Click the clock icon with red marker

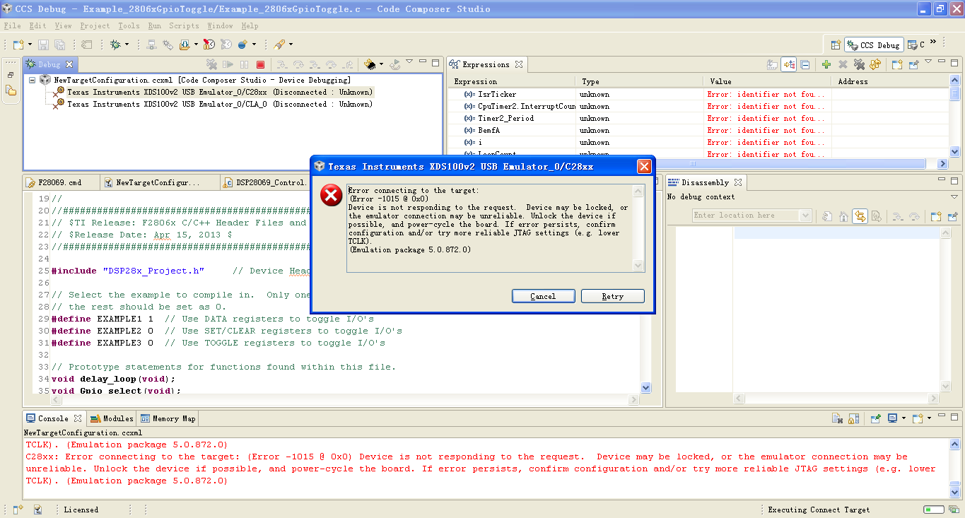coord(209,45)
